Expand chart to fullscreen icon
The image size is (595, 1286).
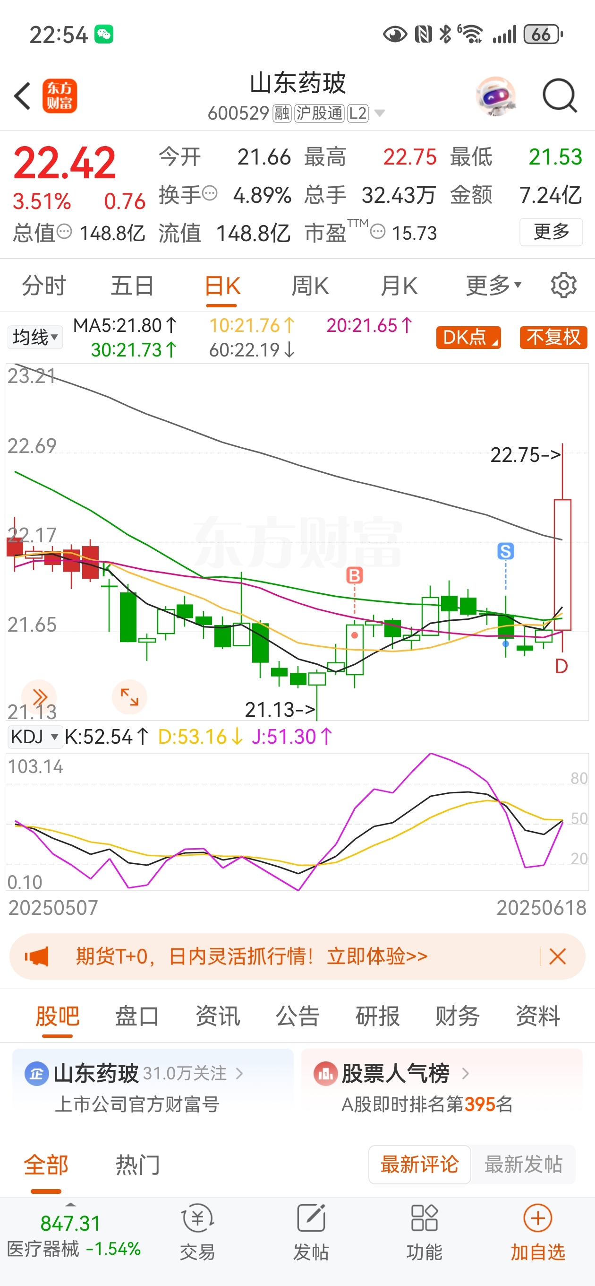coord(129,697)
